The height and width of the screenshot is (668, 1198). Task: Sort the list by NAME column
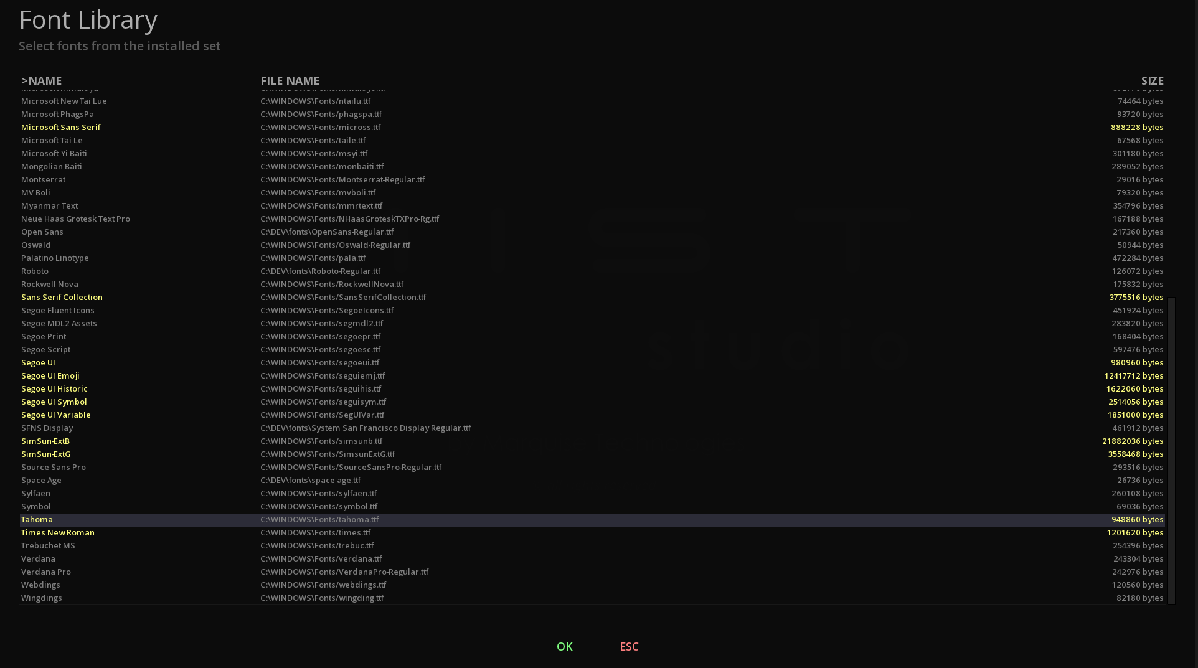(41, 80)
